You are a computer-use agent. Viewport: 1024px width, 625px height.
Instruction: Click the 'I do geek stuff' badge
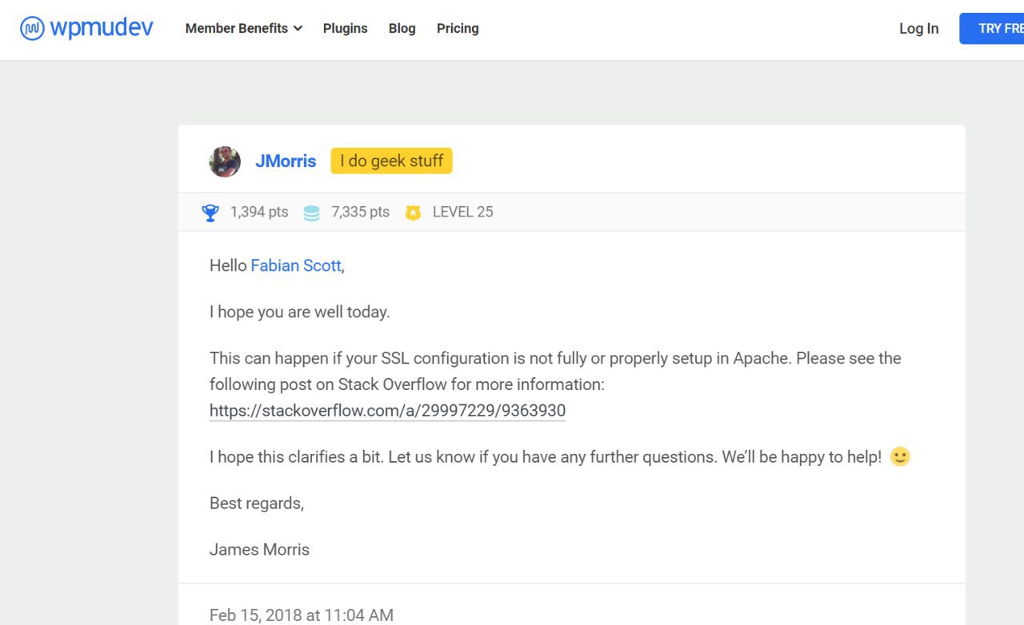coord(392,161)
